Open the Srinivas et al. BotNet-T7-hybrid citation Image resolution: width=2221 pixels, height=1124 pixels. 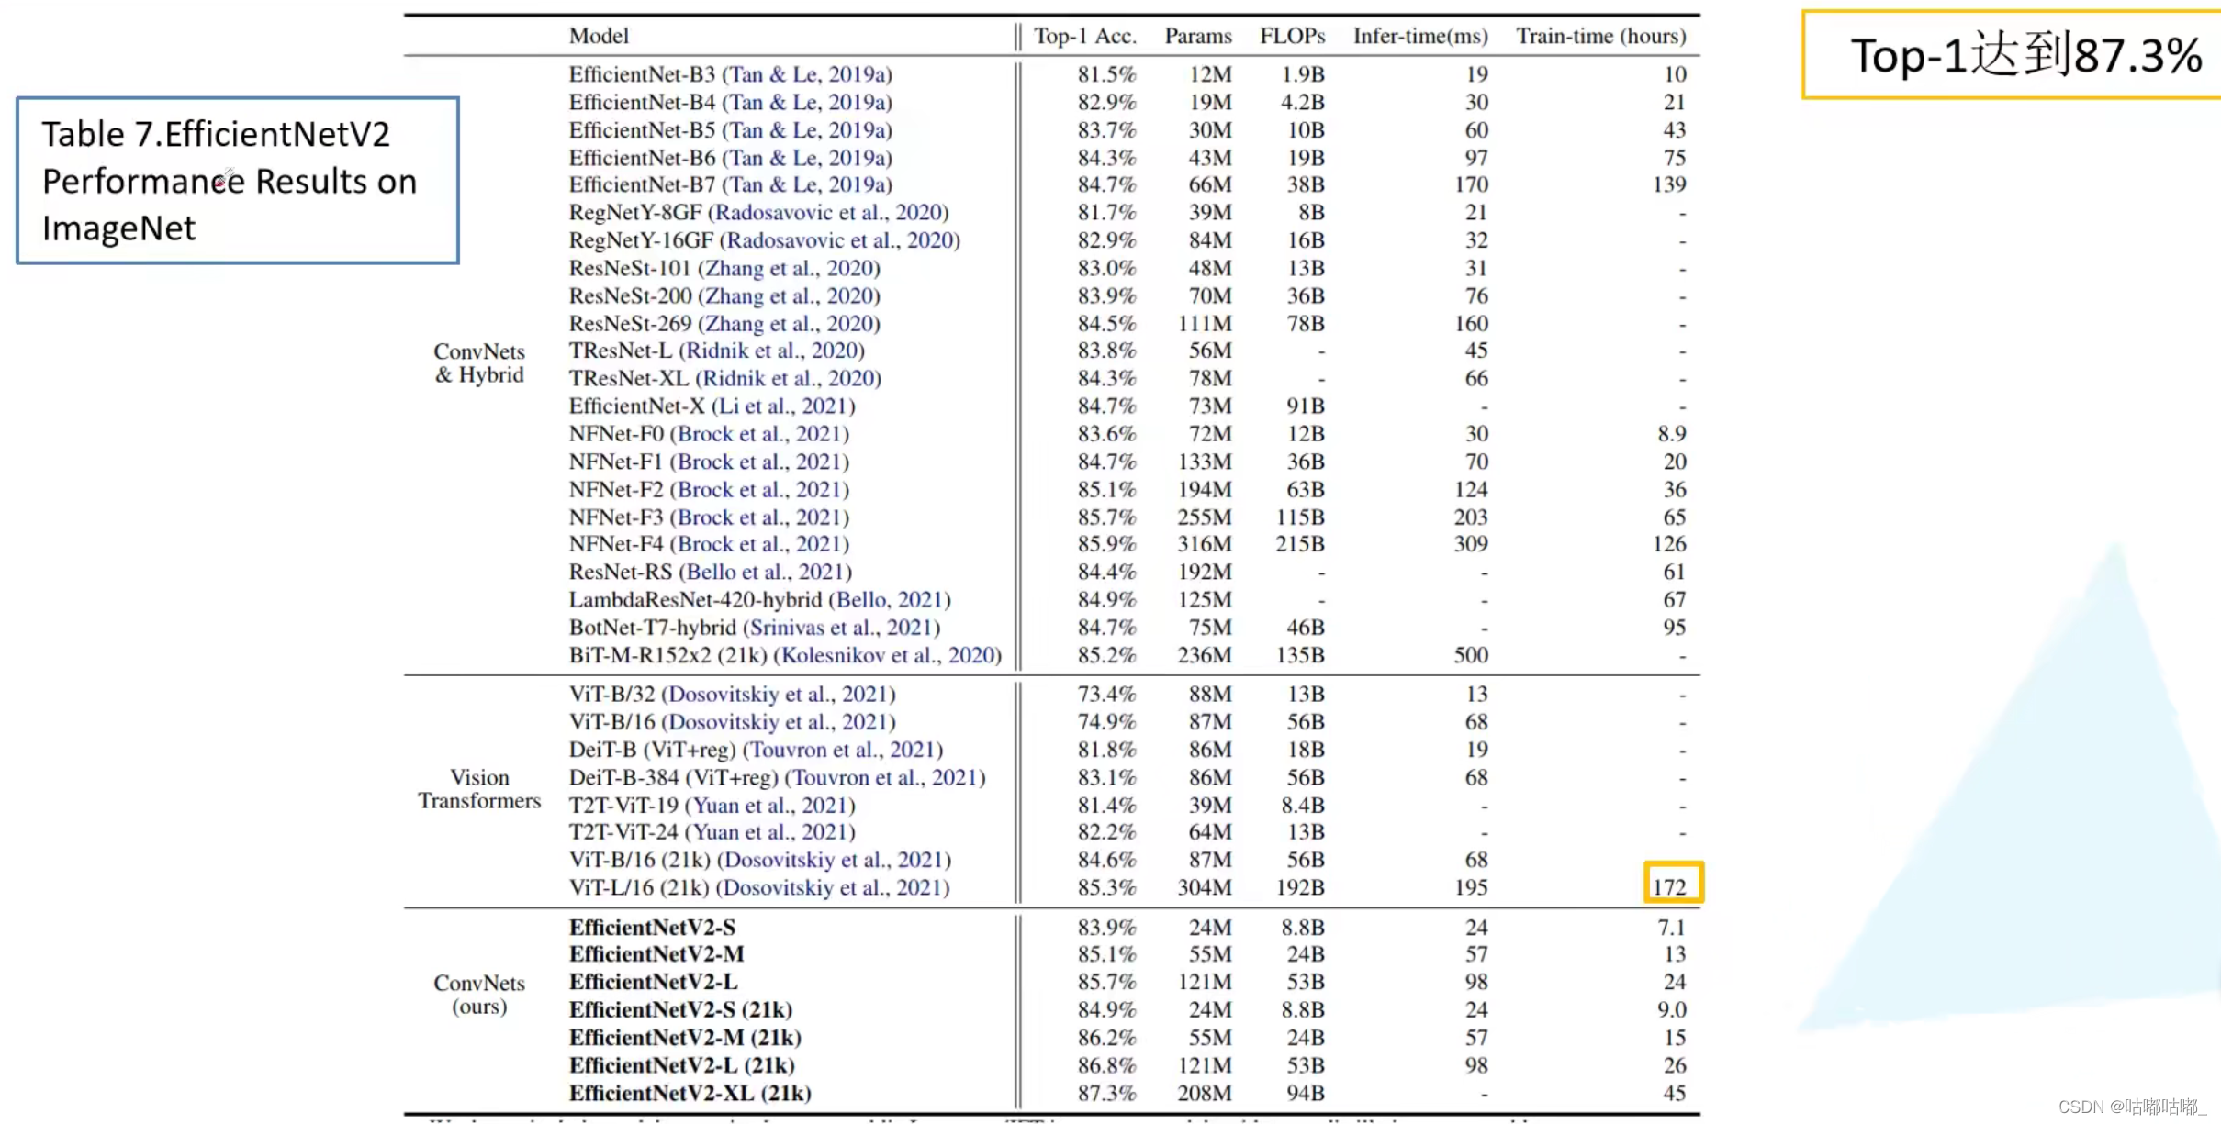tap(841, 628)
